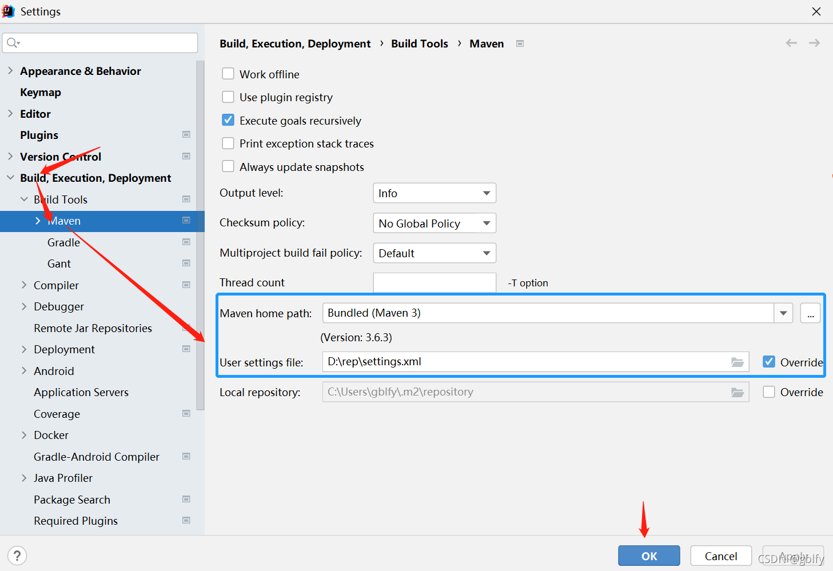Close the Settings dialog
The height and width of the screenshot is (571, 833).
tap(816, 11)
